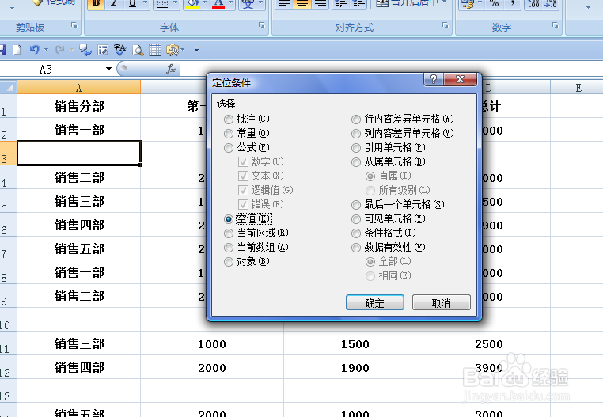Click the decrease indent icon
The image size is (603, 417).
pyautogui.click(x=340, y=4)
